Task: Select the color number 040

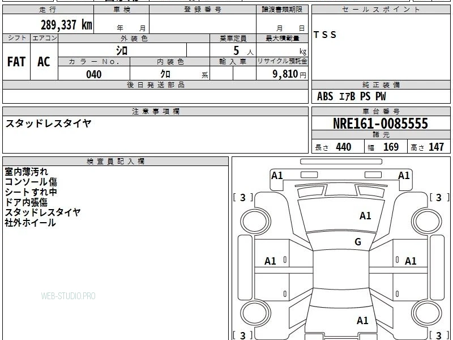Action: coord(94,74)
